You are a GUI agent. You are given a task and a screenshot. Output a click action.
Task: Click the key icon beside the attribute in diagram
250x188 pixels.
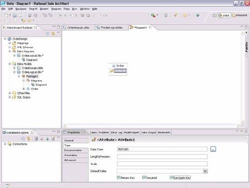point(111,71)
